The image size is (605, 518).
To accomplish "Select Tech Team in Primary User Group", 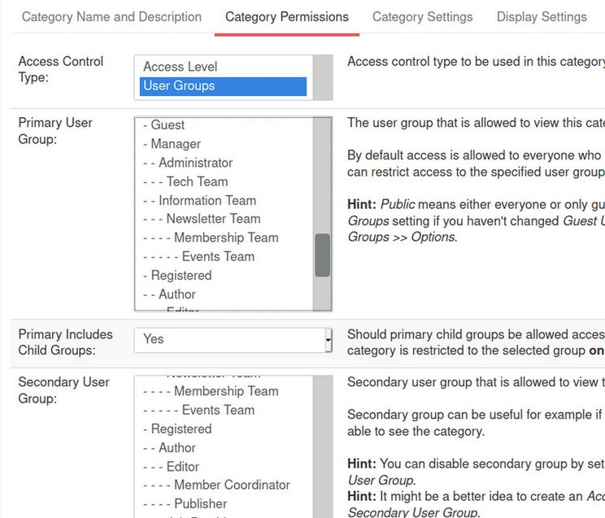I will pyautogui.click(x=197, y=181).
